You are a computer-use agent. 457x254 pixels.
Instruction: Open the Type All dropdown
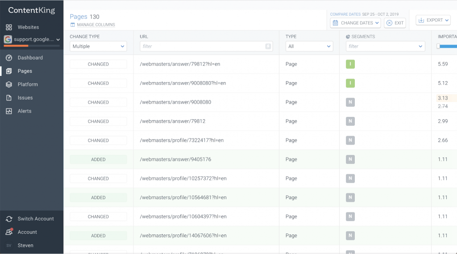(309, 46)
